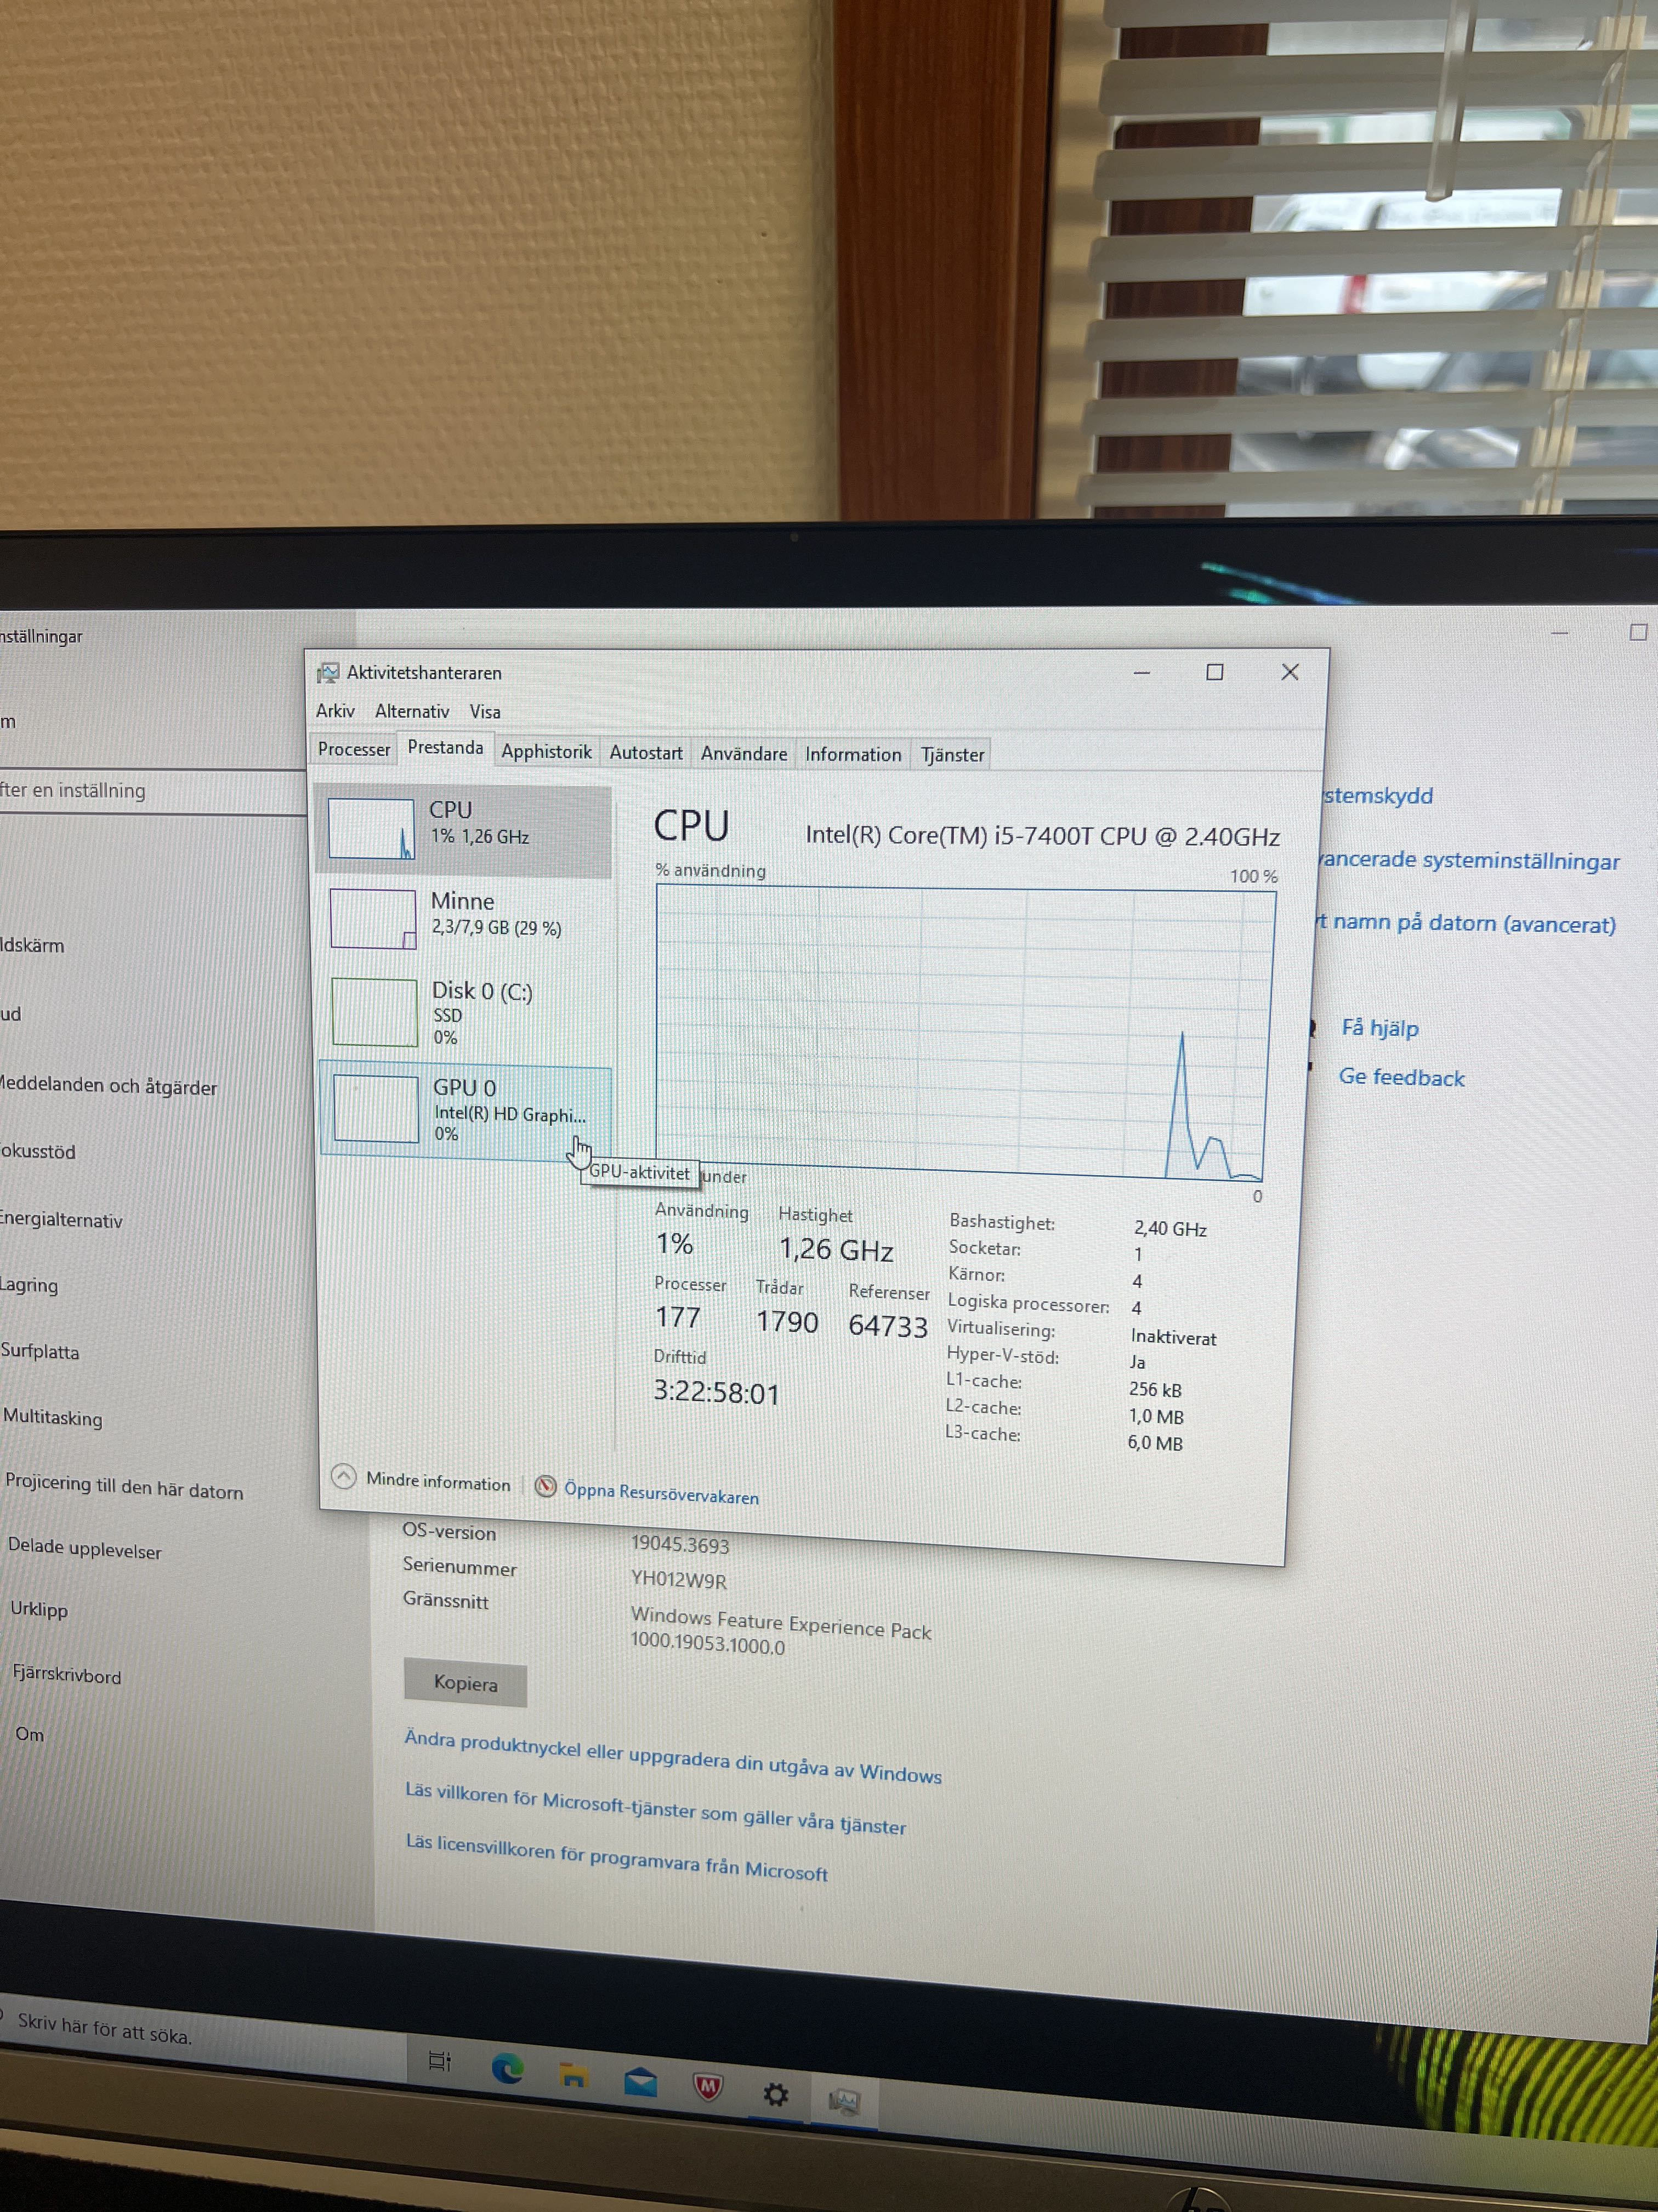Open Mail app from the taskbar
This screenshot has width=1658, height=2212.
pyautogui.click(x=640, y=2082)
